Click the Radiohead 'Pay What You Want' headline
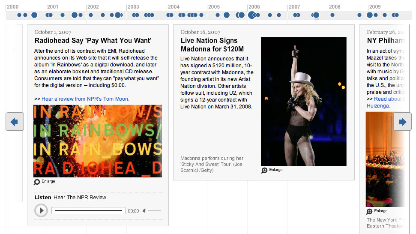416x234 pixels. (x=93, y=41)
